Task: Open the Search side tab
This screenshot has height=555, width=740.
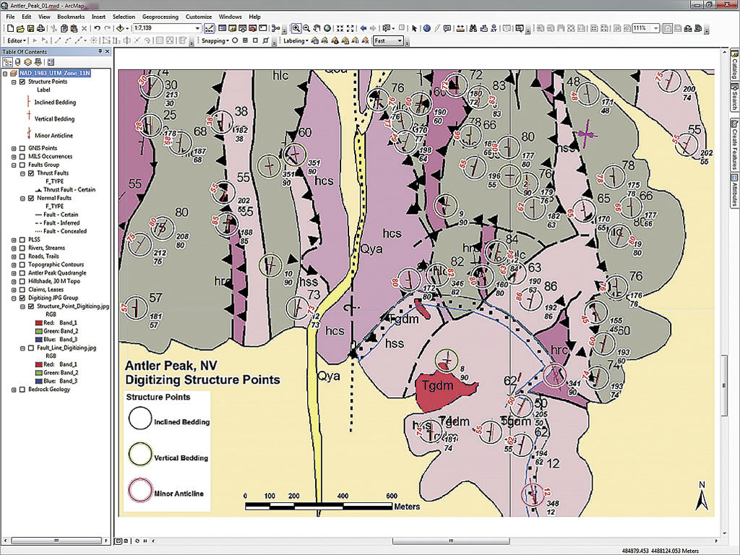Action: coord(734,98)
